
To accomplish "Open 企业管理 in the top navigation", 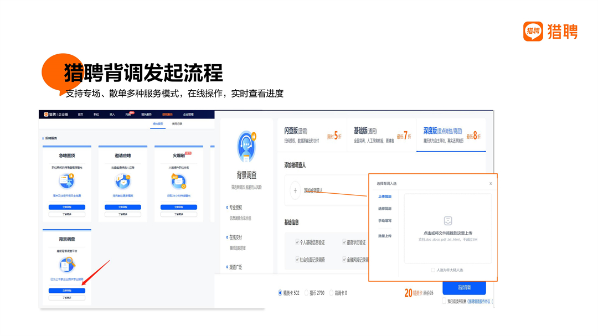I will click(x=188, y=115).
